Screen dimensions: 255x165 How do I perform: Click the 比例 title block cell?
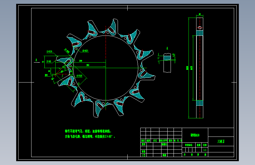(x=205, y=145)
